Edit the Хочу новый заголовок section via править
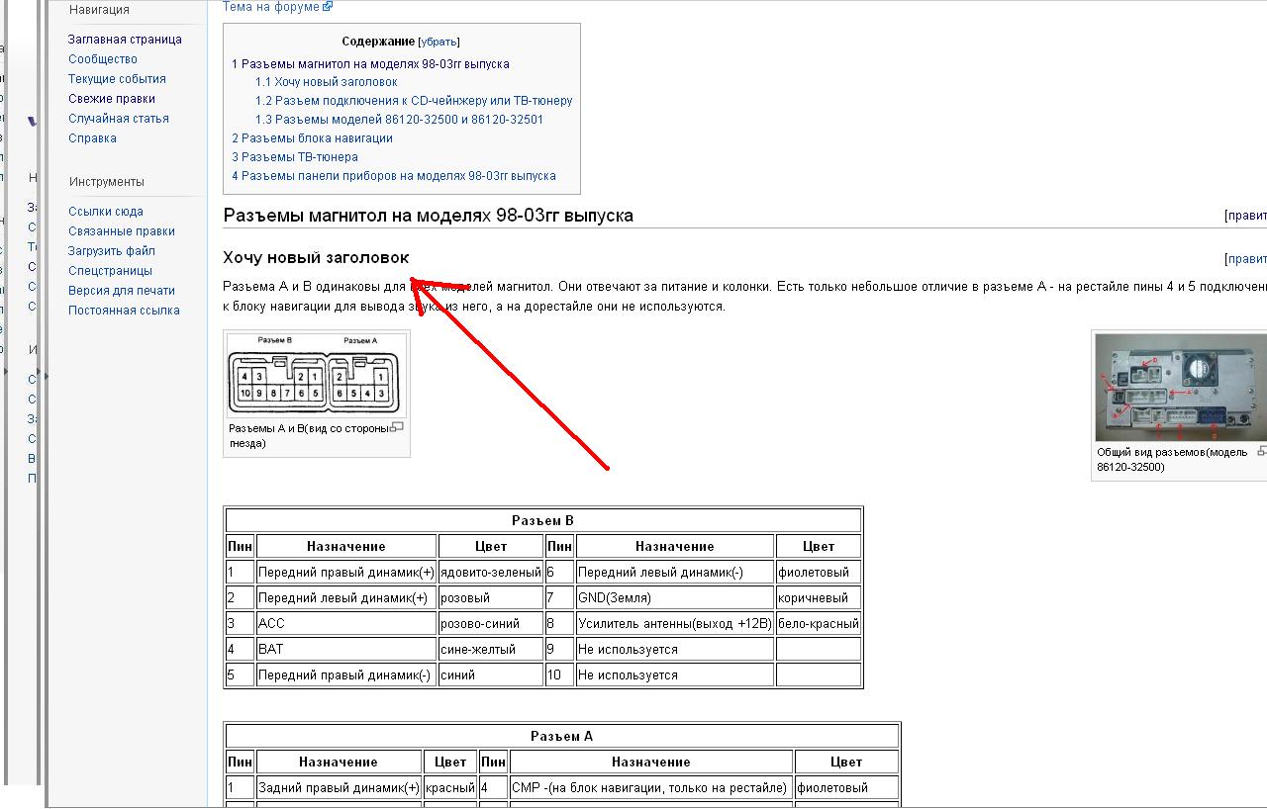This screenshot has height=809, width=1267. pos(1247,259)
